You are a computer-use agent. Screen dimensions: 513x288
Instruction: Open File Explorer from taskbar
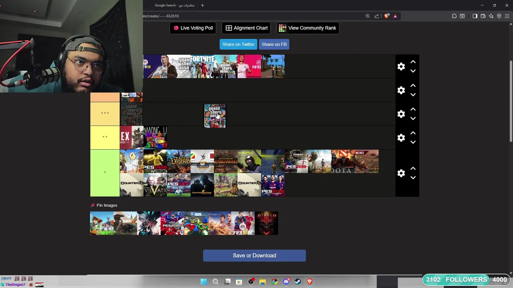point(263,282)
